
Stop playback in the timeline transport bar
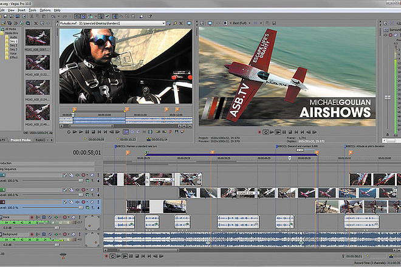coord(137,256)
